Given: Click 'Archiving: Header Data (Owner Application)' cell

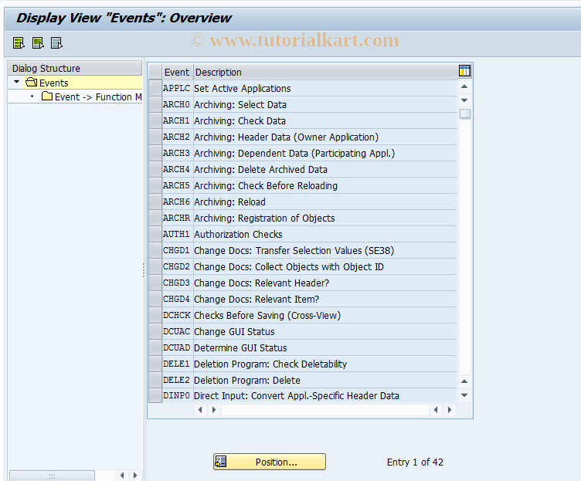Looking at the screenshot, I should click(x=325, y=137).
